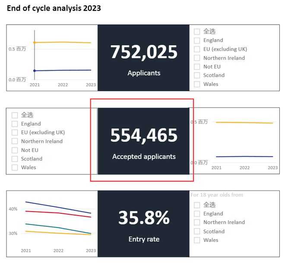The image size is (285, 263).
Task: Enable Scotland in the Entry rate filter
Action: pos(197,231)
